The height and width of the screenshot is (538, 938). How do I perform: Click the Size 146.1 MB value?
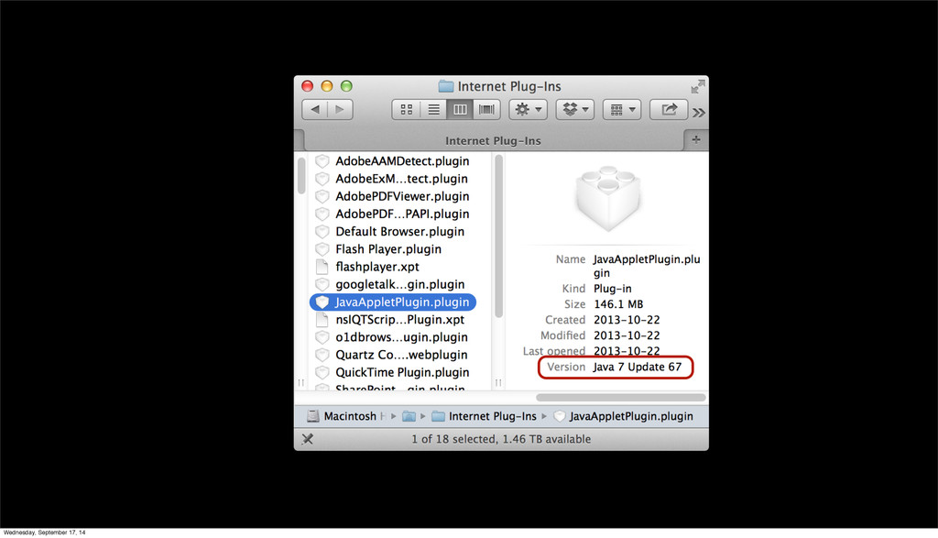pyautogui.click(x=618, y=304)
